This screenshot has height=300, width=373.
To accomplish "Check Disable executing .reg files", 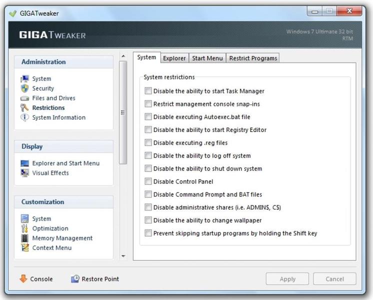I will (x=148, y=142).
